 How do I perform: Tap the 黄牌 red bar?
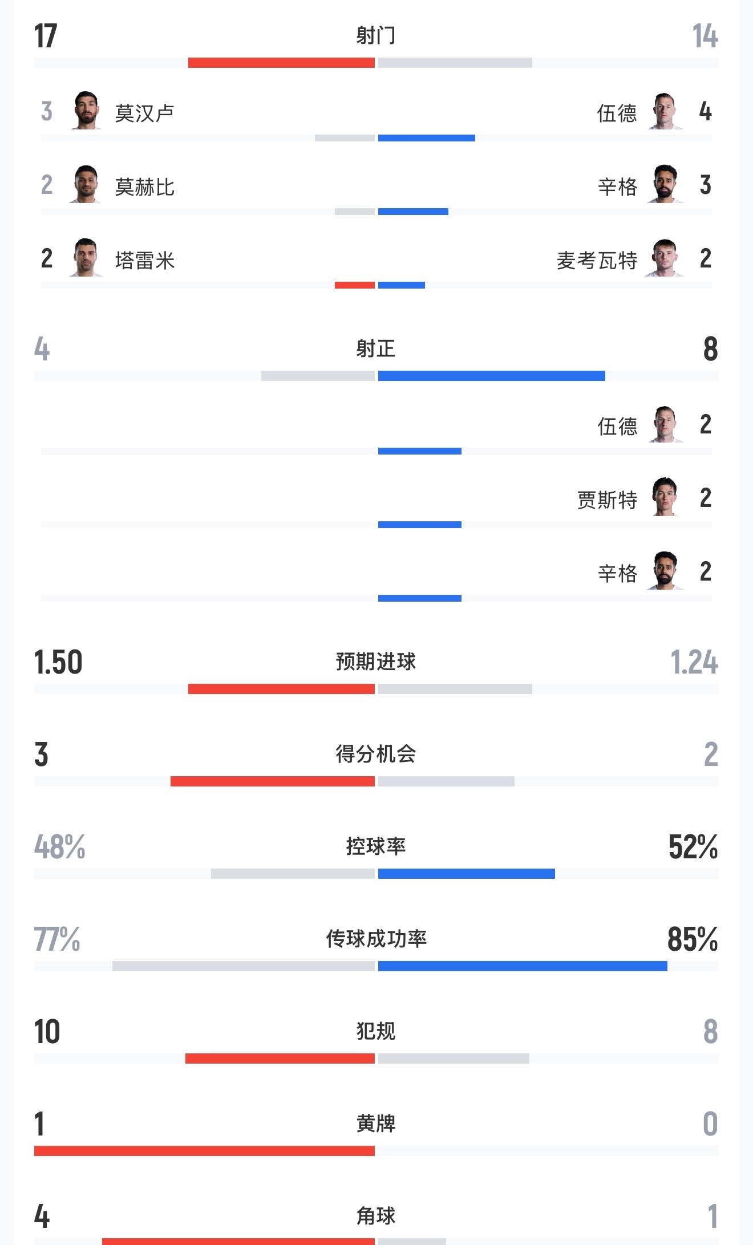204,1151
